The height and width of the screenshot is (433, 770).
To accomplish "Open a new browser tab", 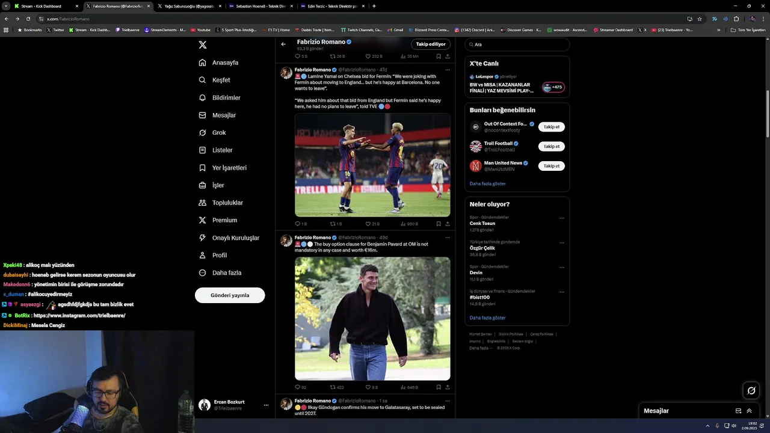I will click(374, 6).
